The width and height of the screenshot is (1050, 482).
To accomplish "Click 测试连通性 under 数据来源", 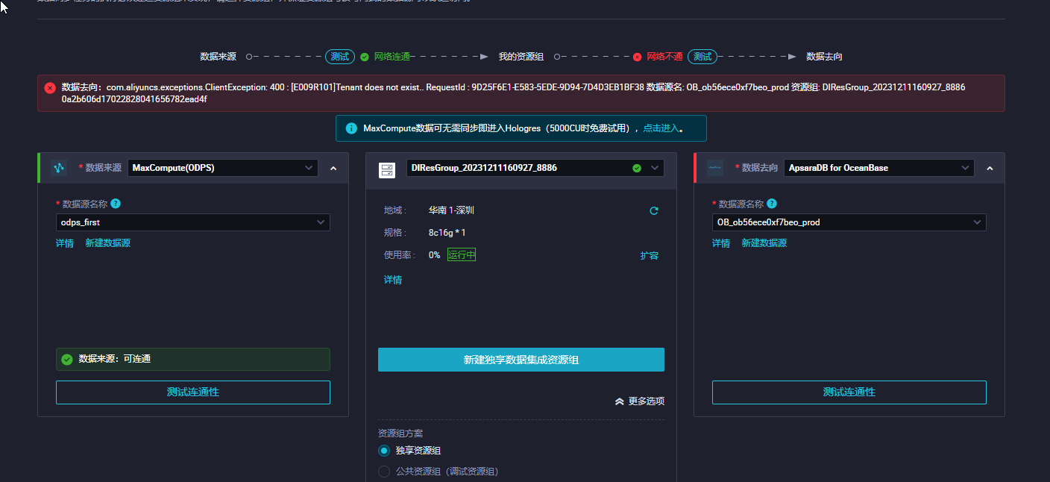I will click(x=193, y=392).
